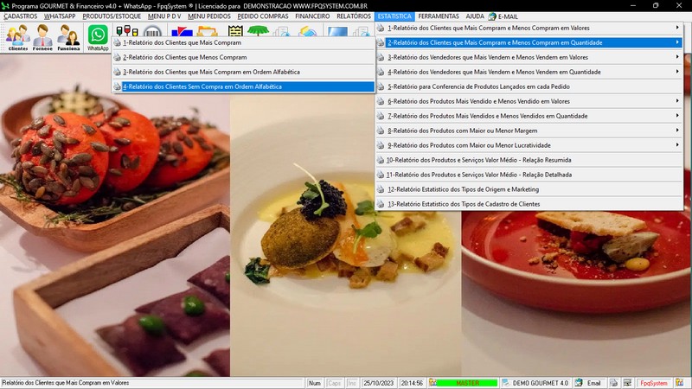Select 13-Relatório Estatistico Tipos de Cadastro de Clientes

coord(529,204)
